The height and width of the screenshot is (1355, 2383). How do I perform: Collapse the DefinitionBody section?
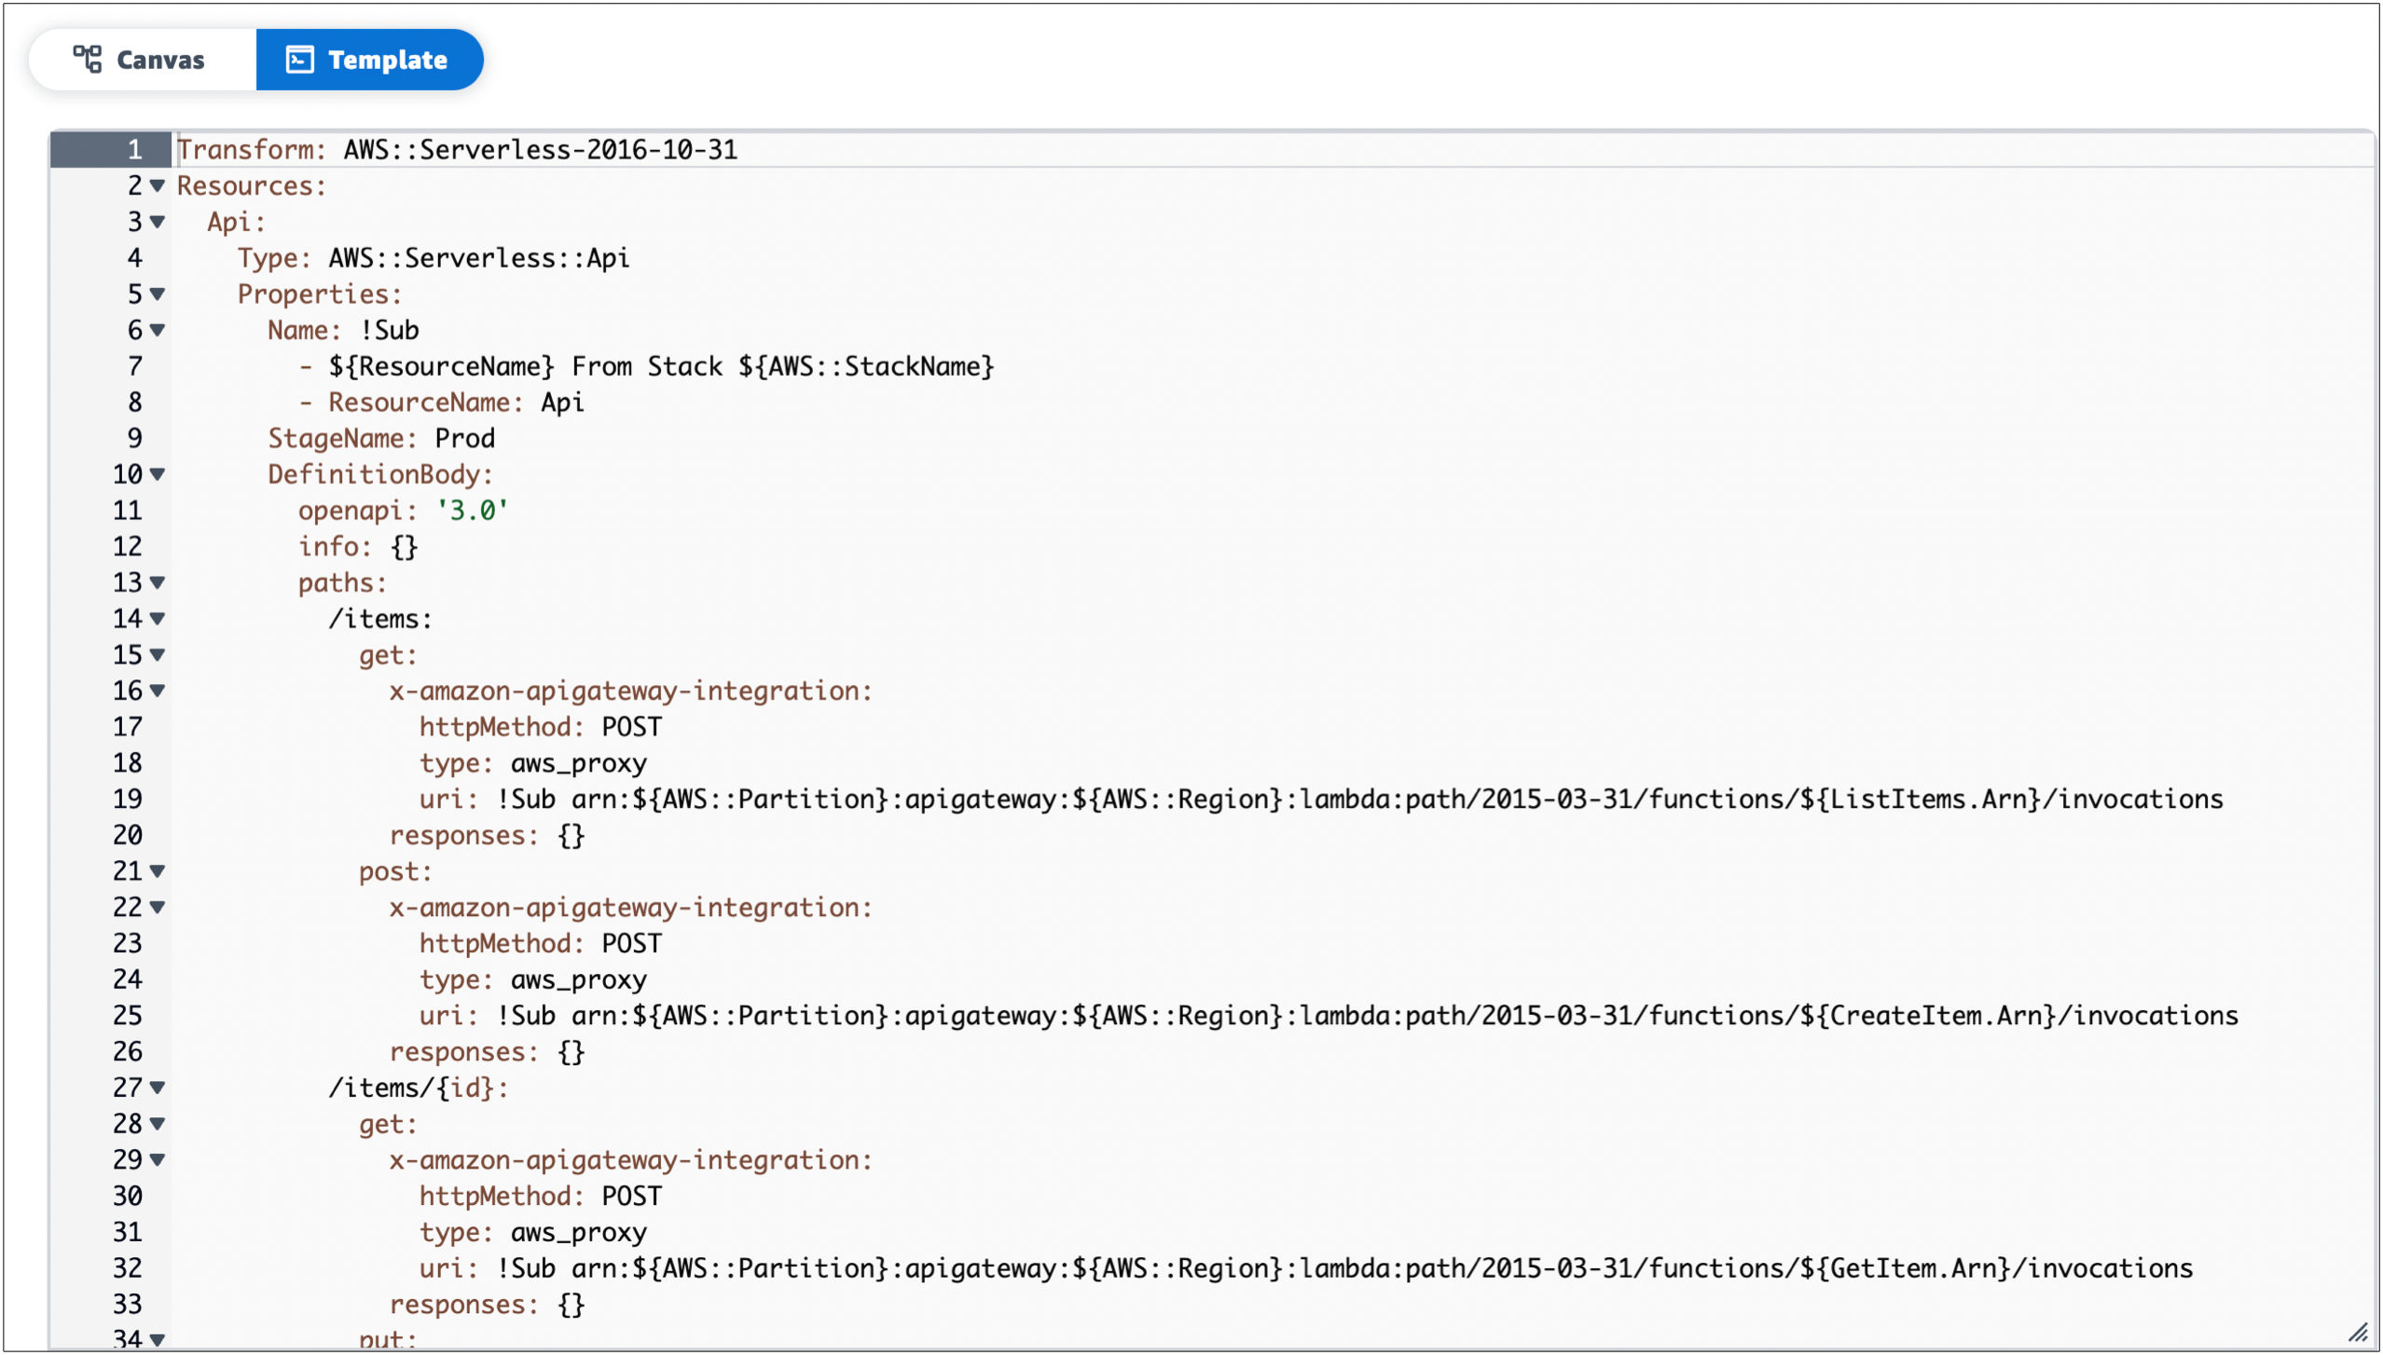157,474
